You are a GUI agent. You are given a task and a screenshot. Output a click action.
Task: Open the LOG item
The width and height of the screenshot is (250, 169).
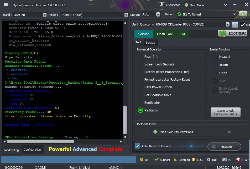coord(197,160)
